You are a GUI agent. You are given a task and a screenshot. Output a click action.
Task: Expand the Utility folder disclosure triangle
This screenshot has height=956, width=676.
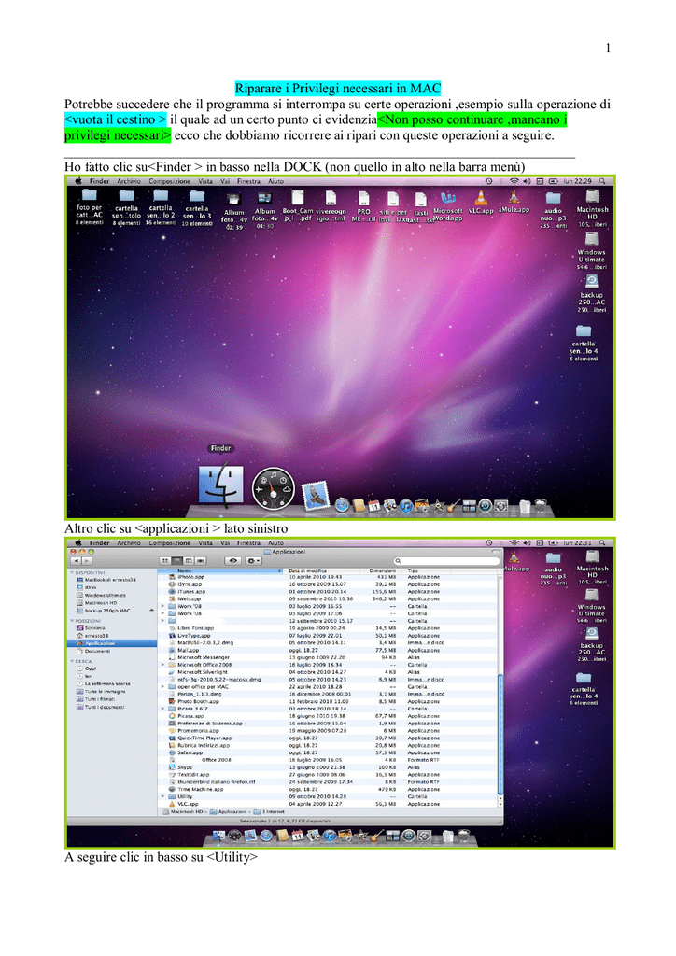point(162,796)
